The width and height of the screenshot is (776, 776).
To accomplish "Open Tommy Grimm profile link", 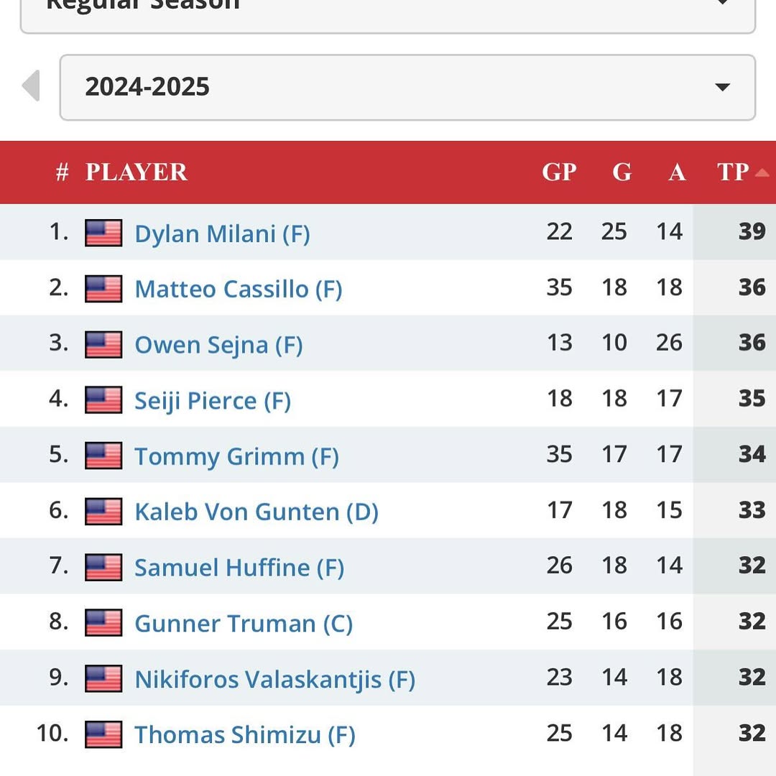I will click(236, 456).
